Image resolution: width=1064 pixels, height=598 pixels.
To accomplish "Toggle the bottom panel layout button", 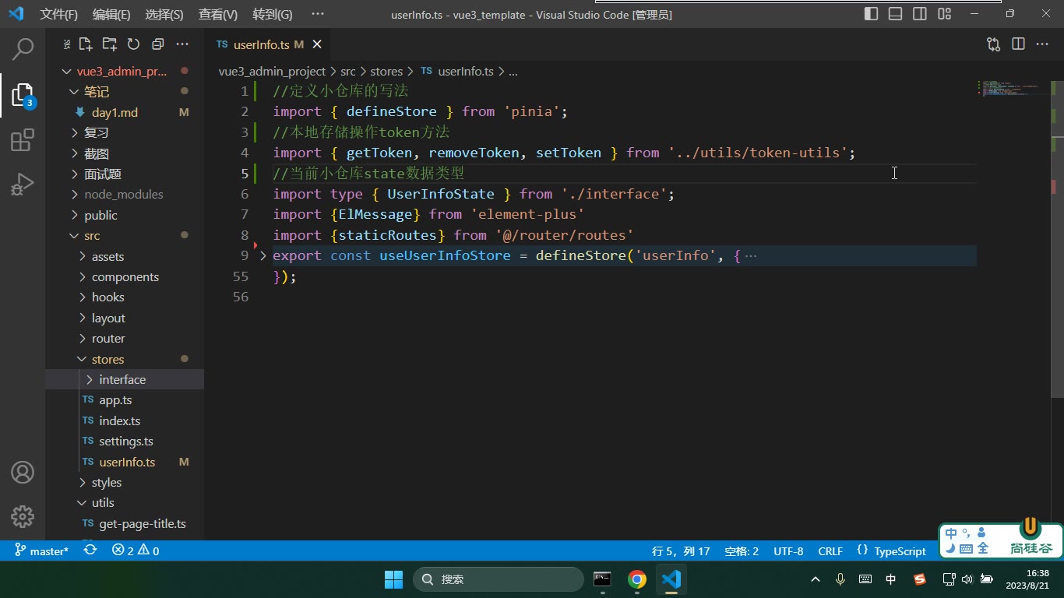I will point(896,14).
